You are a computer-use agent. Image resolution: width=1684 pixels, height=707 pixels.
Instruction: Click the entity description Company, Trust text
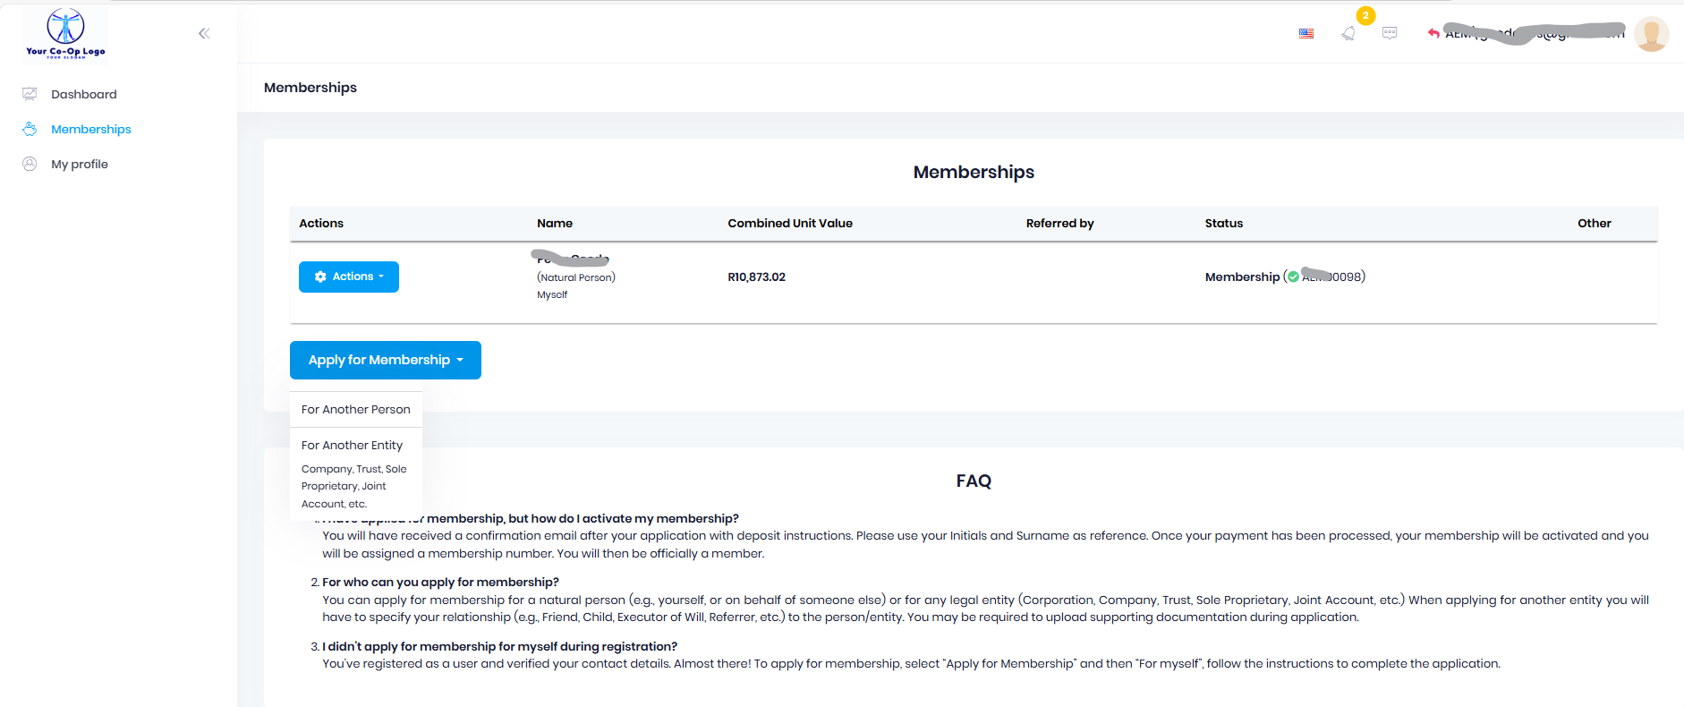coord(354,486)
